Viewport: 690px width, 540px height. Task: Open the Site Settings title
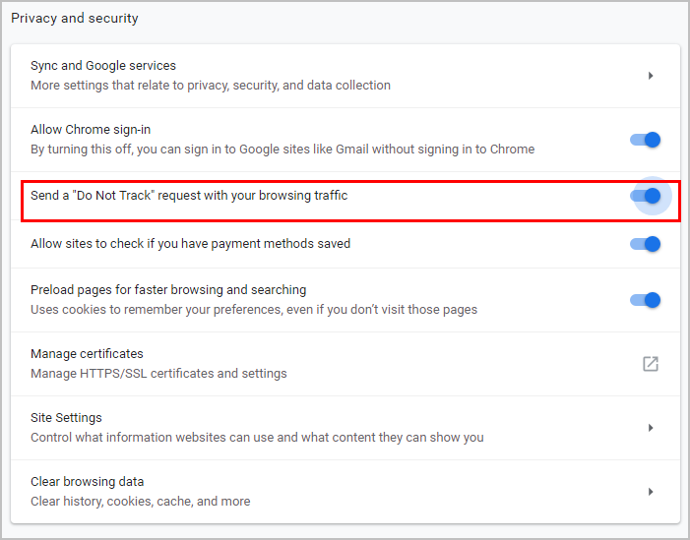point(66,418)
